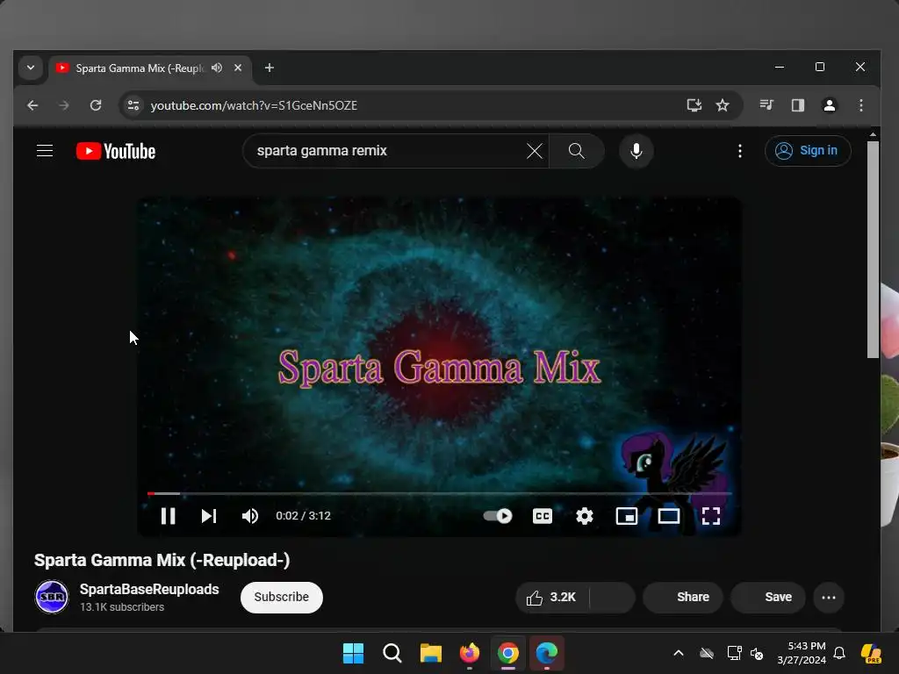Like the video with 3.2K

click(551, 597)
